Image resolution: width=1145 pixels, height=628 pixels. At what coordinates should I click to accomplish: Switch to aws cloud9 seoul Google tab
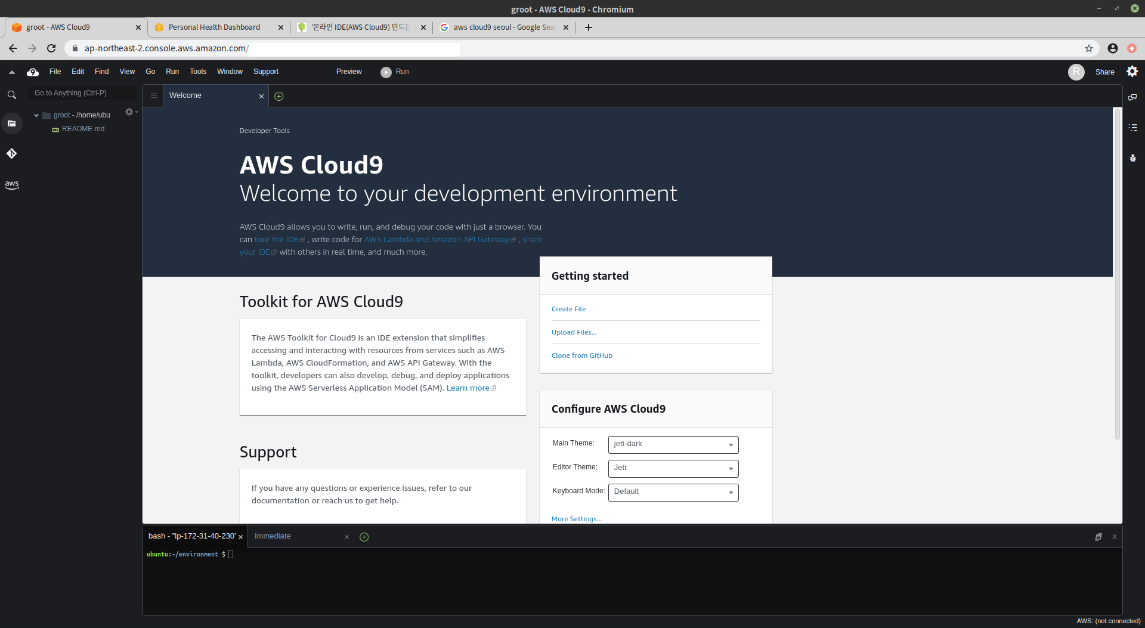(505, 27)
